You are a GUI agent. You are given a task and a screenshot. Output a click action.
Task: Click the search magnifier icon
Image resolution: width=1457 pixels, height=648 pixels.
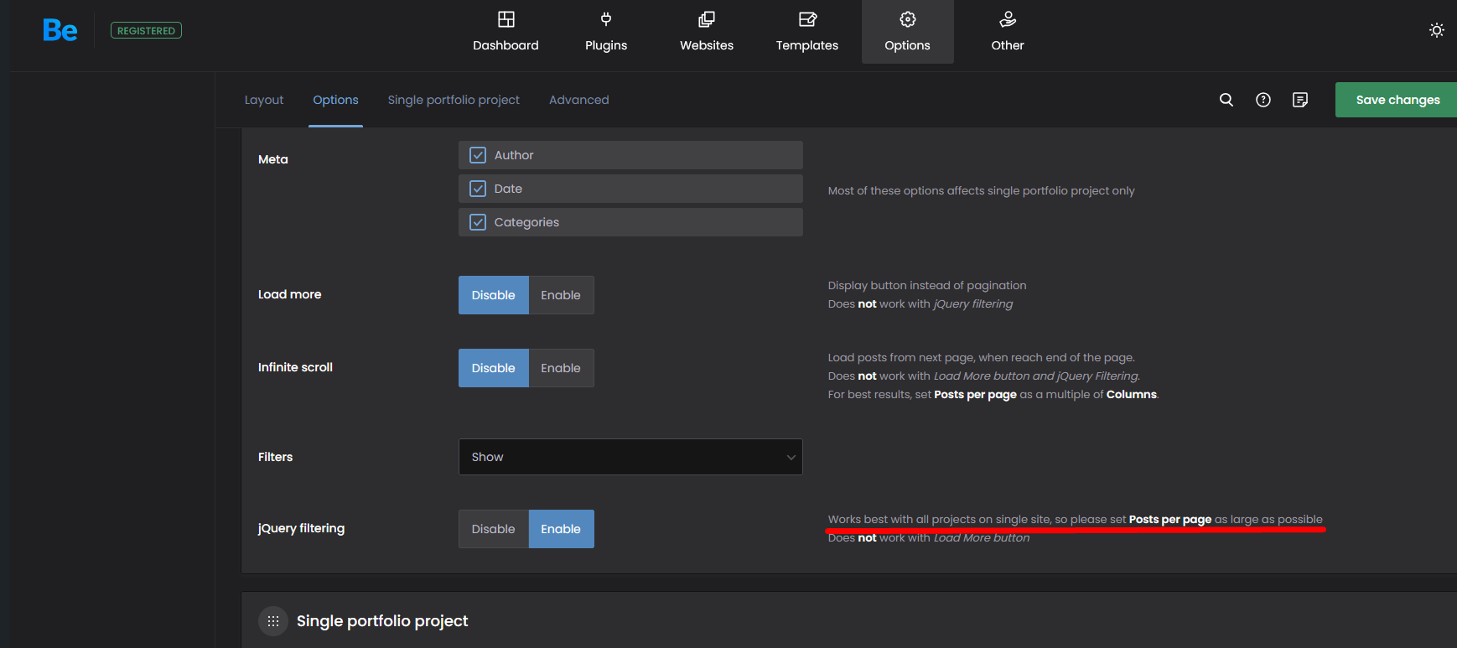tap(1226, 100)
